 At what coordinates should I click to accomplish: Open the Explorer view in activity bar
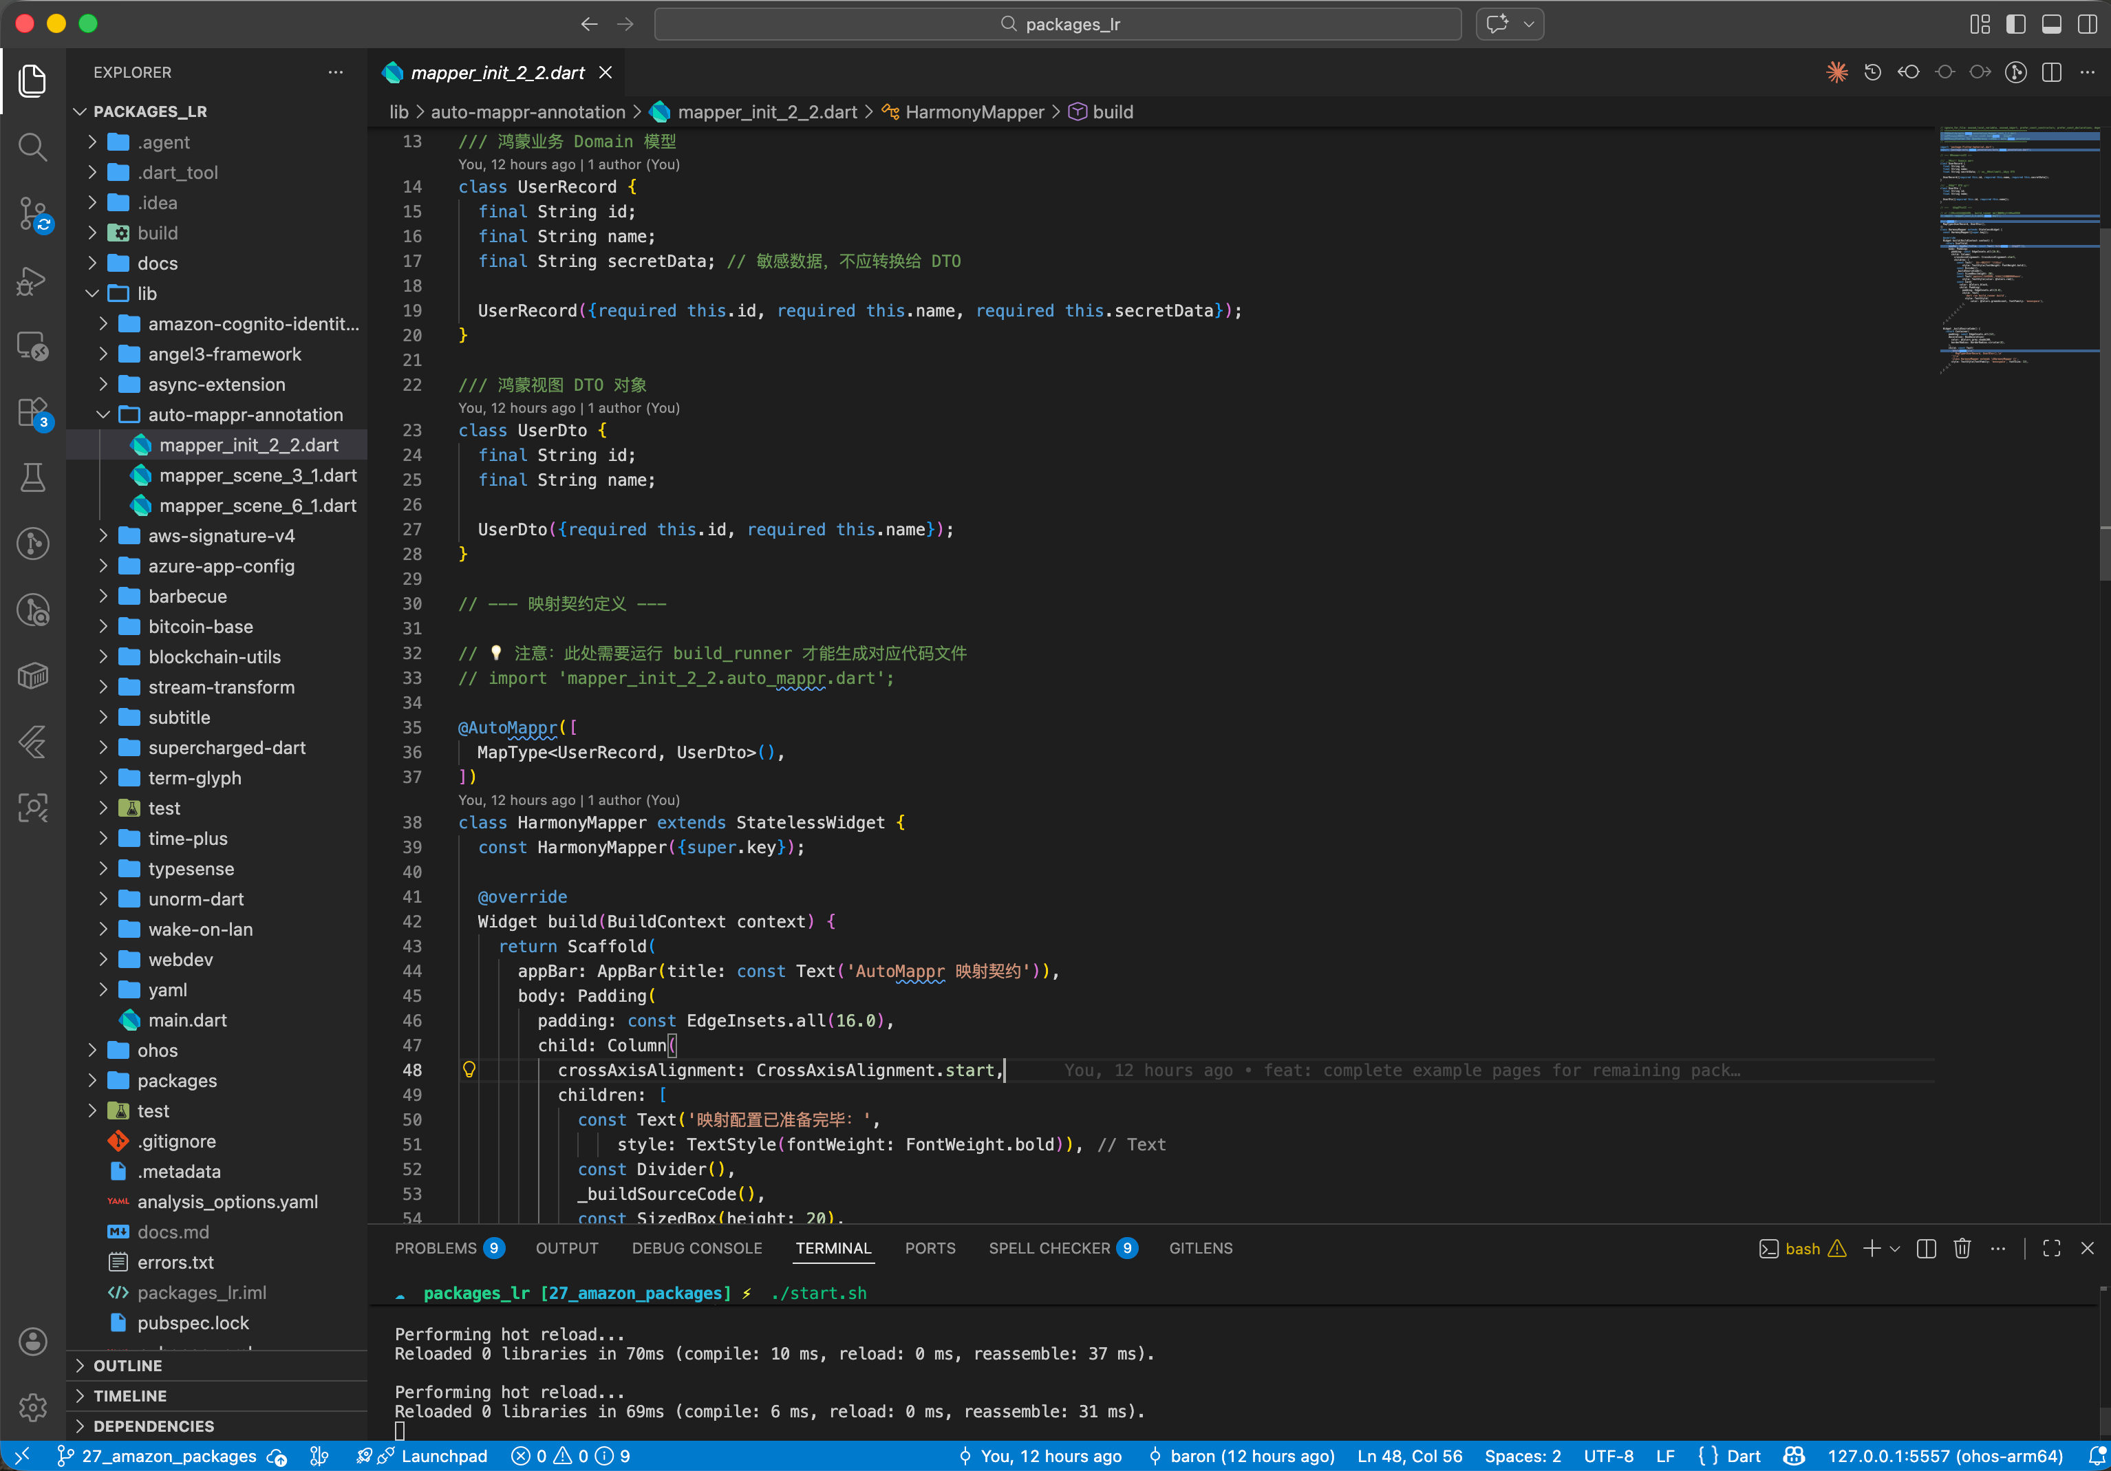tap(33, 80)
